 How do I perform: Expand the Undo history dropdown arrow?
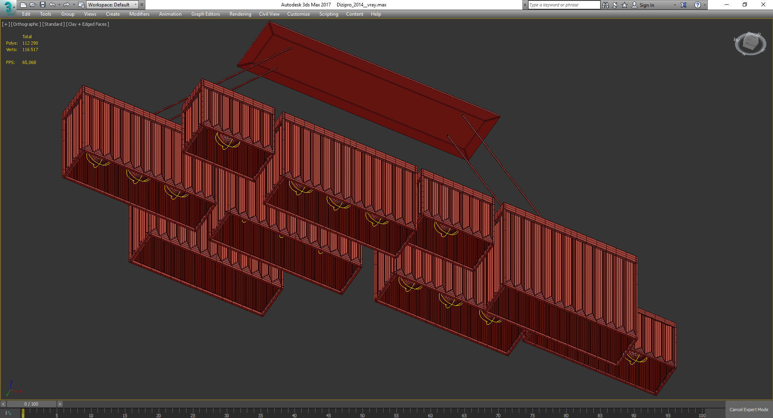(x=59, y=5)
